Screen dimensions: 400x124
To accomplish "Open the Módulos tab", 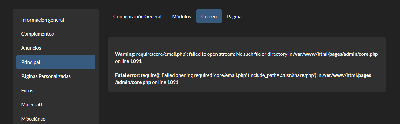I will coord(181,16).
